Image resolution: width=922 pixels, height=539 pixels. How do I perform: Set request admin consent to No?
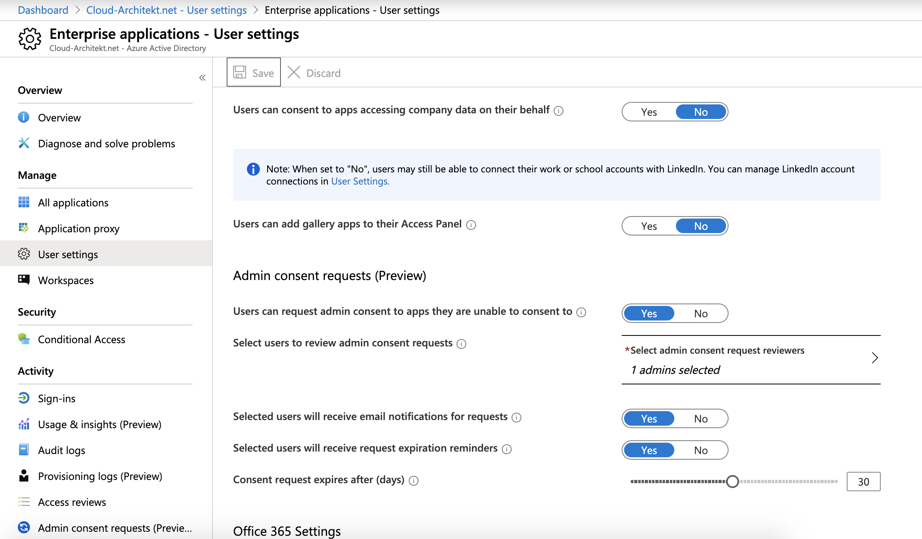click(x=701, y=314)
